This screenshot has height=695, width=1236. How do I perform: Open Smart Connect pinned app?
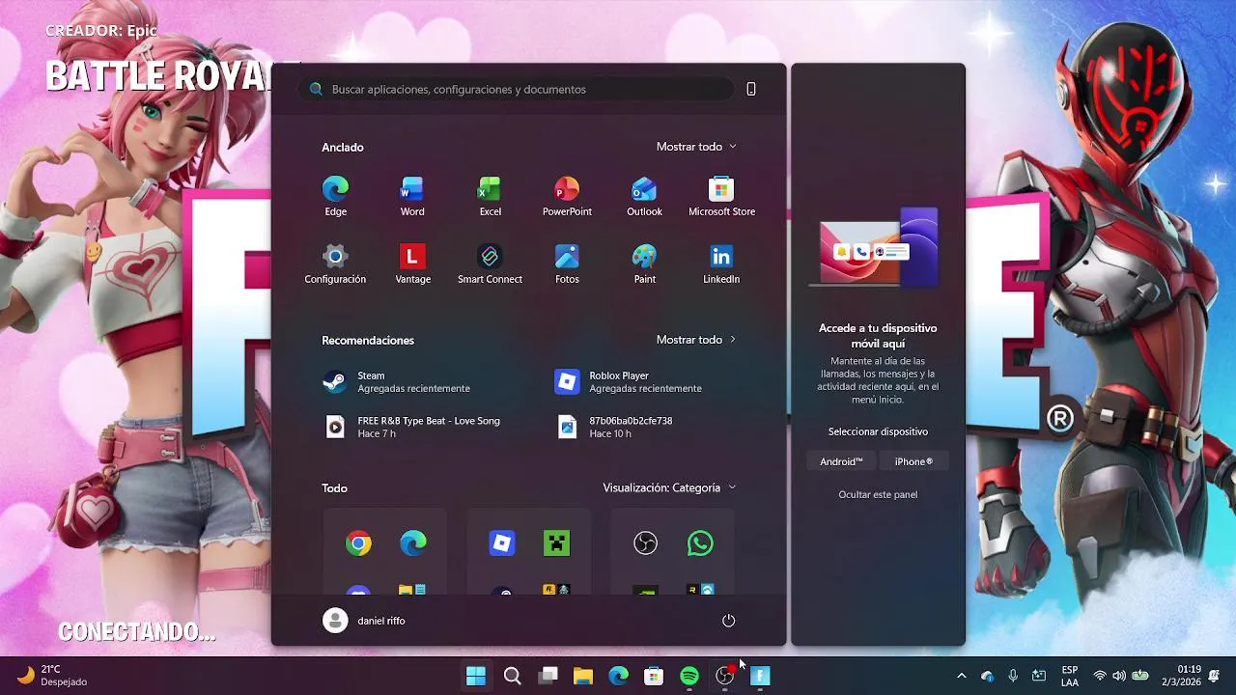point(490,264)
